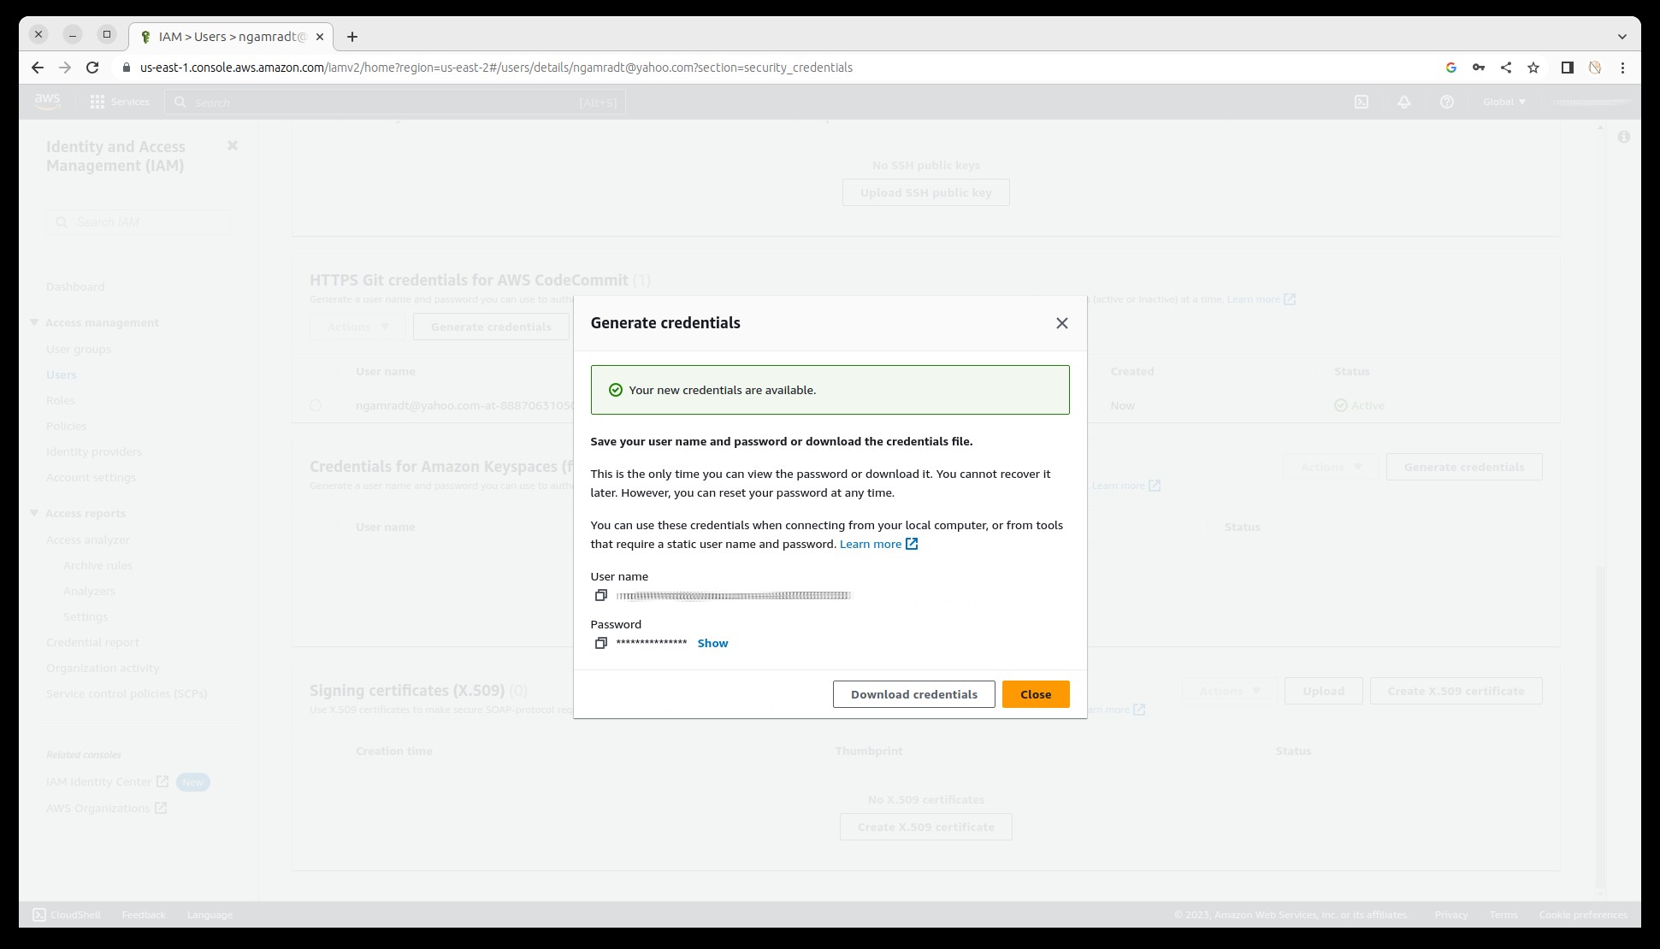Open IAM Identity Center external link
Image resolution: width=1660 pixels, height=949 pixels.
[x=108, y=781]
